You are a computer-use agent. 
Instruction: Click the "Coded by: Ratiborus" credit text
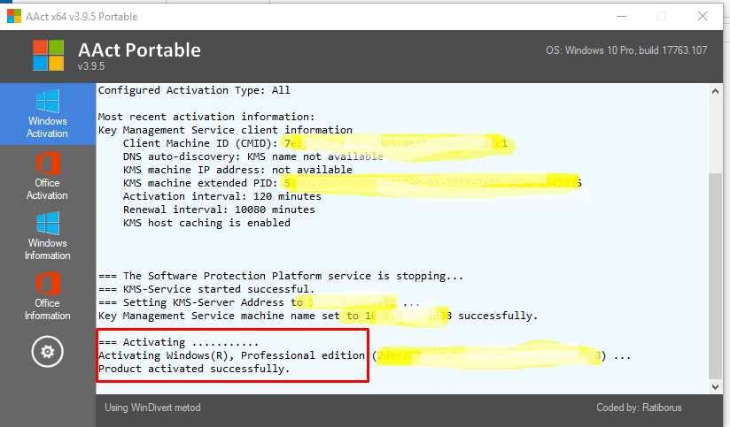pos(640,408)
